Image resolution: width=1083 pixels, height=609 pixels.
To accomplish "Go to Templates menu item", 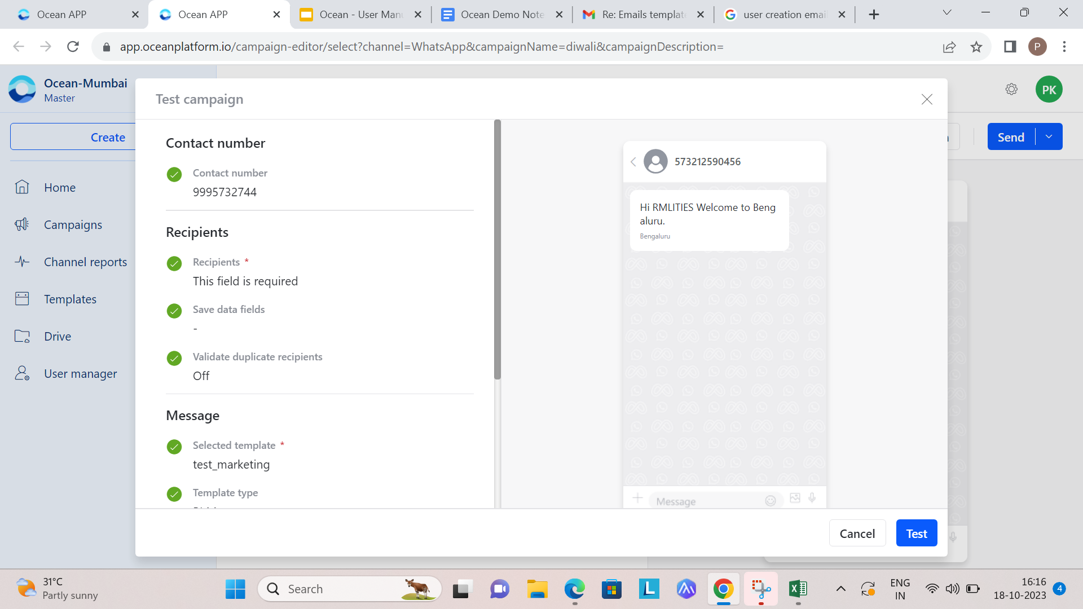I will pos(71,299).
